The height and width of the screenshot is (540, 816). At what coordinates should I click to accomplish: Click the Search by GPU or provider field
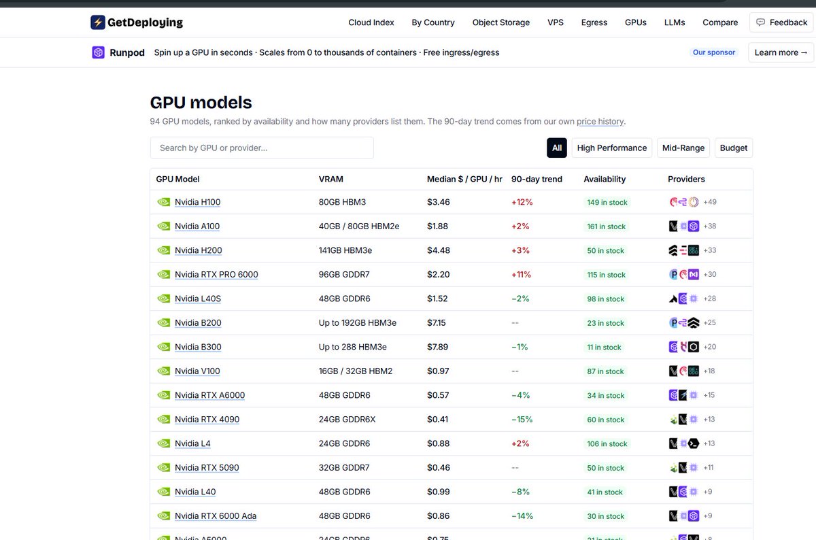[262, 148]
